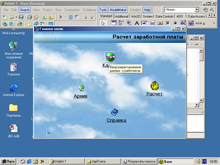Select the MainMenu component in palette
Viewport: 220px width, 165px height.
[x=121, y=23]
